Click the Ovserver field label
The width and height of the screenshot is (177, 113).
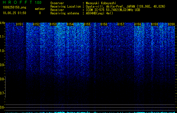[x=57, y=3]
